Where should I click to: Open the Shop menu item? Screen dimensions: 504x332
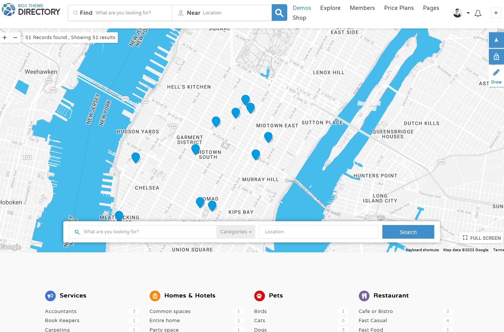click(x=299, y=18)
